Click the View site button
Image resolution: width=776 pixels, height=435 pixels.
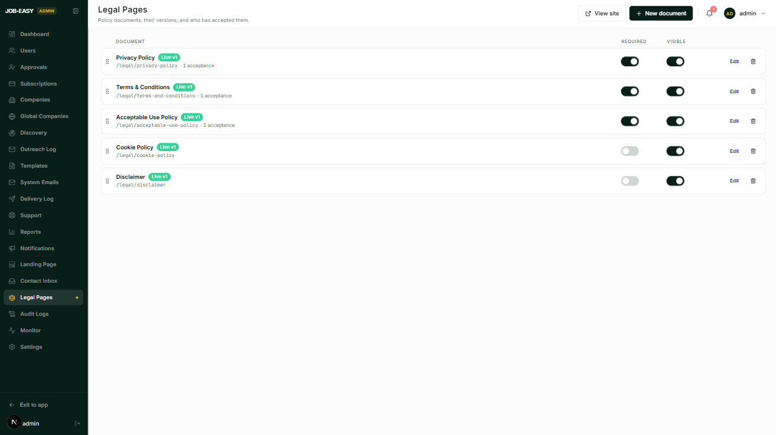pyautogui.click(x=602, y=14)
